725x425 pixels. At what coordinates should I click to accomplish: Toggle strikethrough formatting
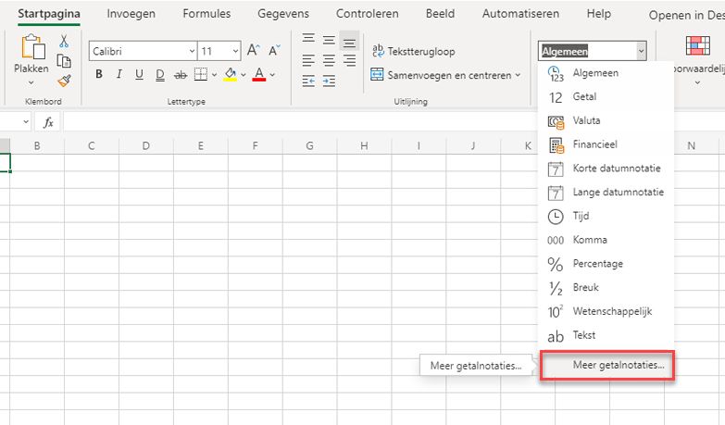click(181, 74)
